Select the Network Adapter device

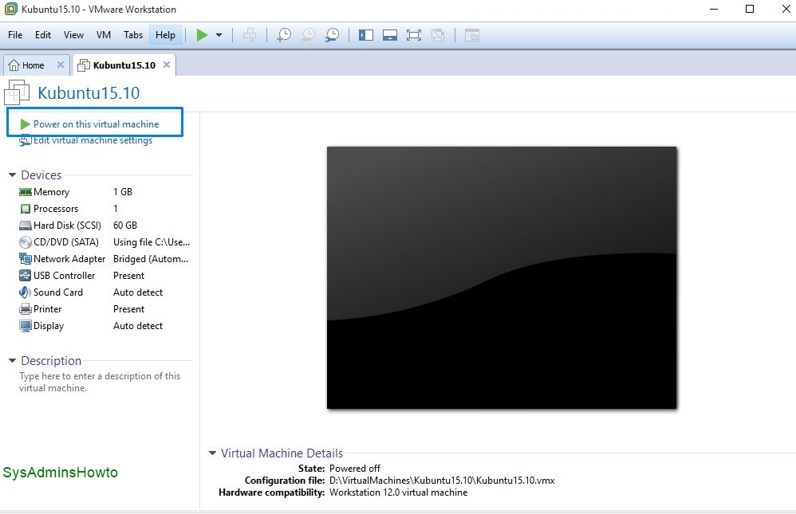69,259
